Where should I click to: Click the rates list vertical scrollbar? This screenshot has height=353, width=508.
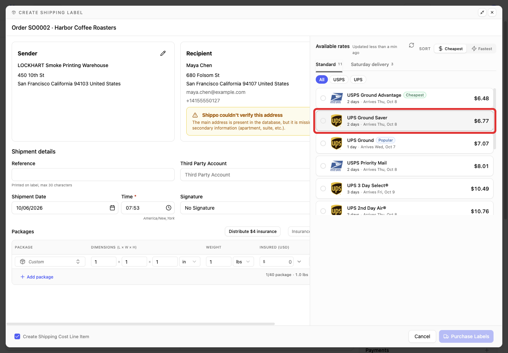tap(495, 119)
